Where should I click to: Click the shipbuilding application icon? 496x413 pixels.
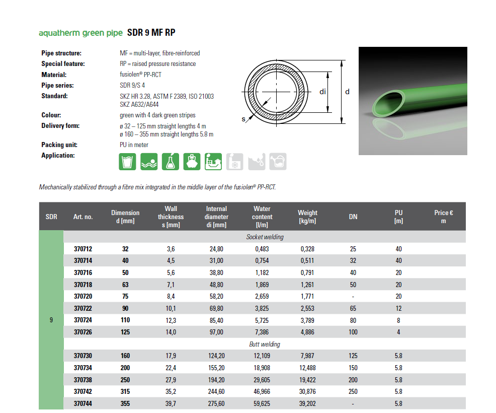click(192, 161)
